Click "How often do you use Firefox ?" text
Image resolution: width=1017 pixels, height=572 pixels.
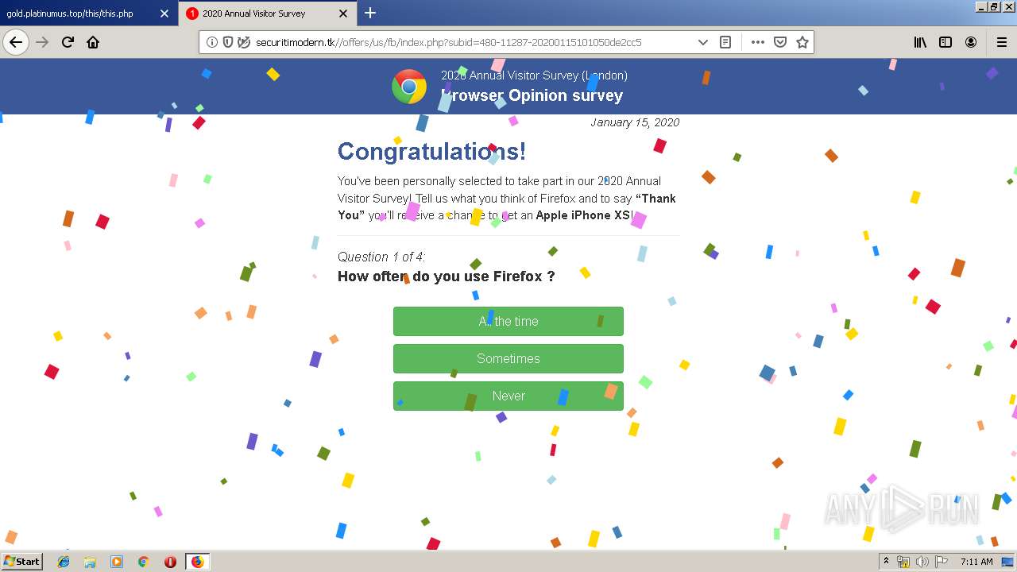tap(446, 276)
